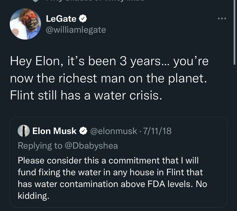Click the 7/11/18 tweet date
The image size is (237, 211).
[158, 131]
